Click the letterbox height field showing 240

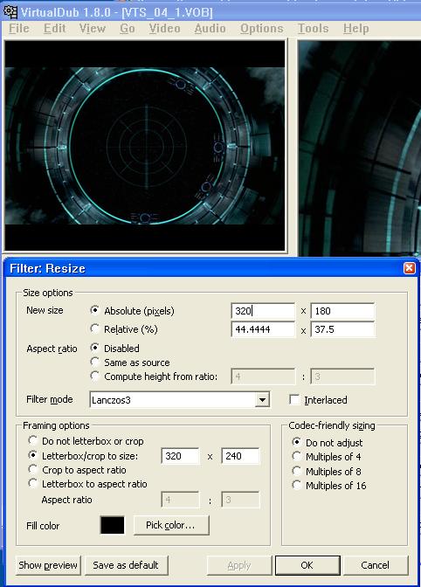(x=240, y=456)
